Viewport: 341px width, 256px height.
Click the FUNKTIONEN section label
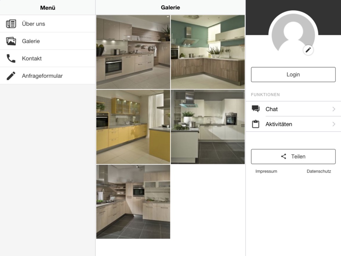tap(265, 95)
